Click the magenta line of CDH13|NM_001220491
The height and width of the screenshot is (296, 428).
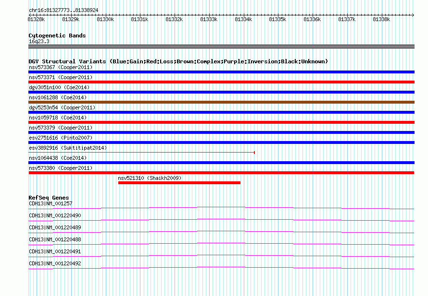tap(221, 256)
